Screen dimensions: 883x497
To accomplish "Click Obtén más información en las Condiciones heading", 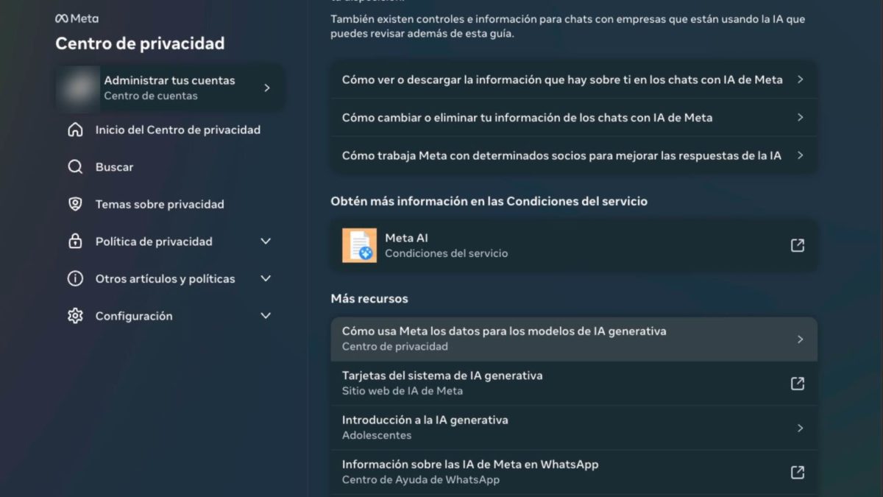I will 489,201.
